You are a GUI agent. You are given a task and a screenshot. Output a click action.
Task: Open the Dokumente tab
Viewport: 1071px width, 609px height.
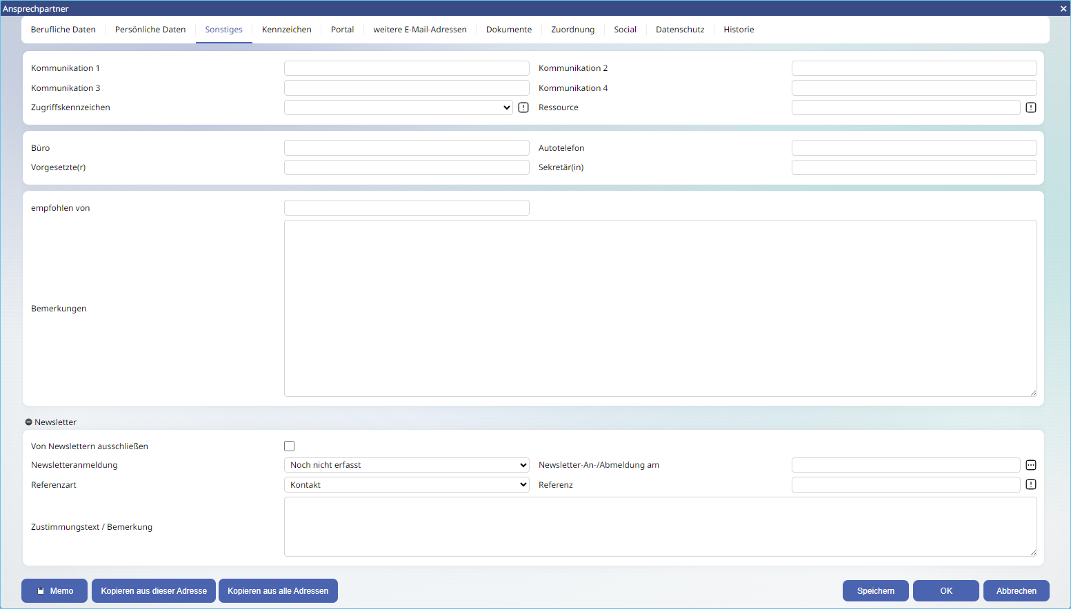pyautogui.click(x=509, y=30)
